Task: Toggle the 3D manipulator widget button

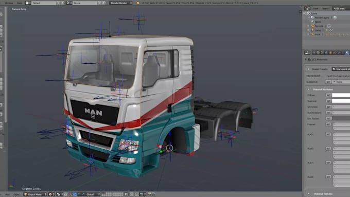Action: [x=71, y=194]
